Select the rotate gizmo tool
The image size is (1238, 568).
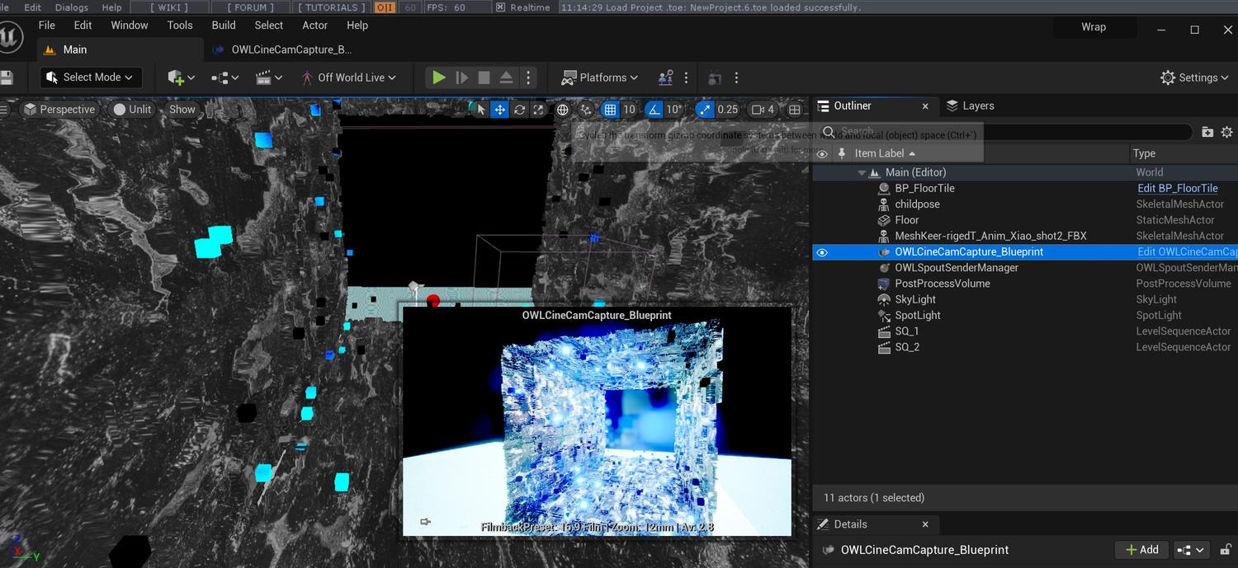click(x=519, y=110)
